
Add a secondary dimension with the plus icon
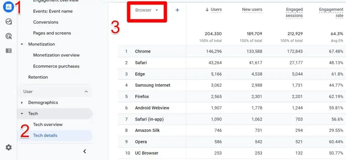(x=177, y=10)
